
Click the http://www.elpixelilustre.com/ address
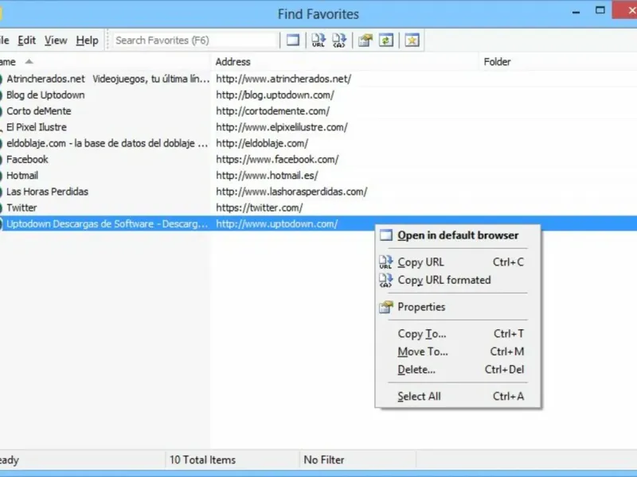point(282,127)
